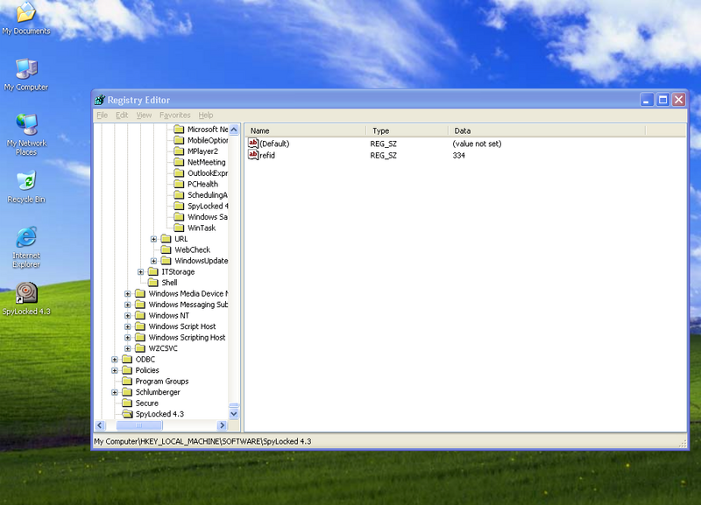This screenshot has width=701, height=505.
Task: Select the SpyLocked 4.3 key label
Action: pyautogui.click(x=159, y=414)
